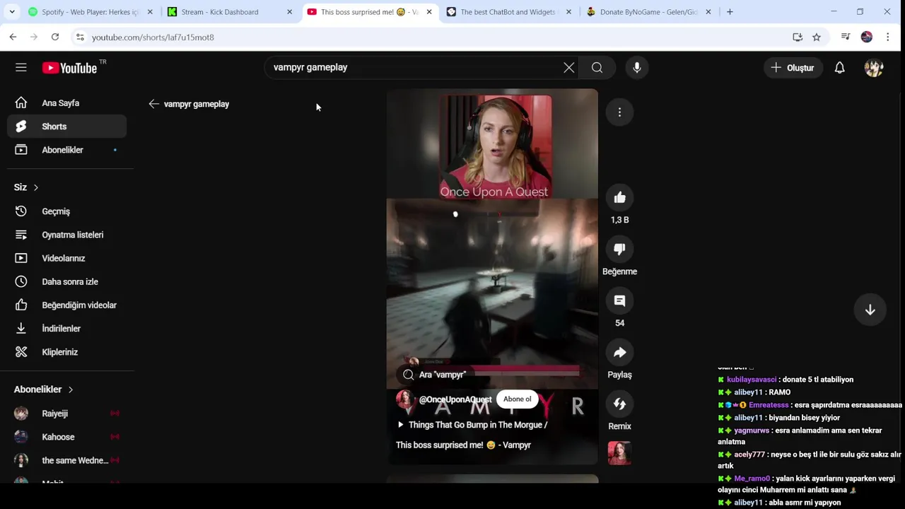The width and height of the screenshot is (905, 509).
Task: Open the short's three-dot options menu
Action: pos(619,112)
